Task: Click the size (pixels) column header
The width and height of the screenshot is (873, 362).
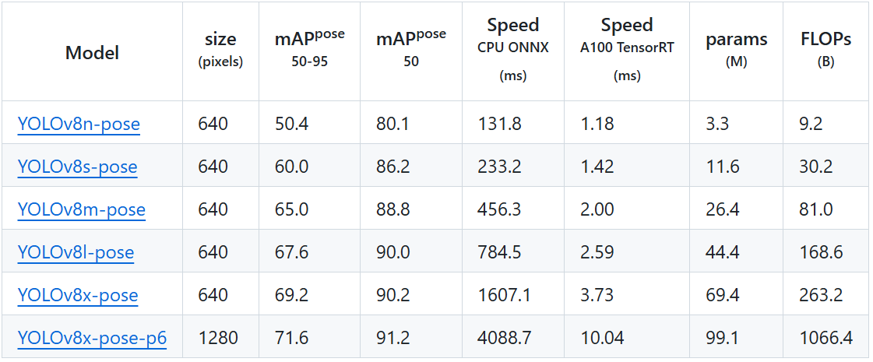Action: (220, 50)
